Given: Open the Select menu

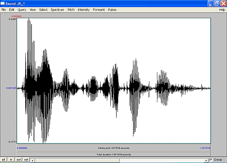Looking at the screenshot, I should coord(43,10).
